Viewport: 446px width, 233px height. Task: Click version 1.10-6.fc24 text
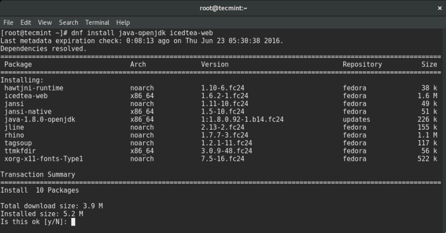point(223,88)
